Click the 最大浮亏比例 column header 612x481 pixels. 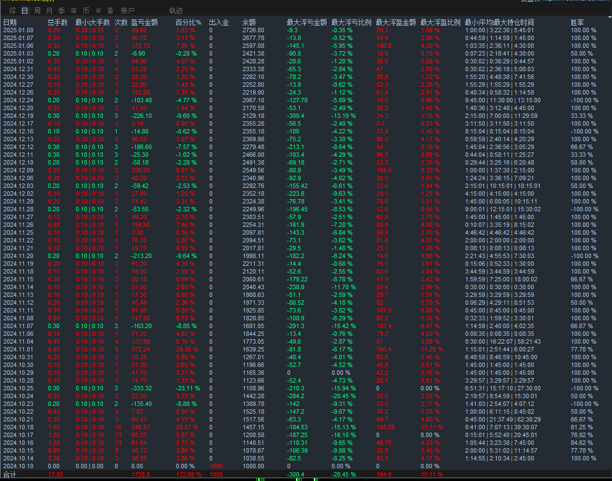coord(351,23)
